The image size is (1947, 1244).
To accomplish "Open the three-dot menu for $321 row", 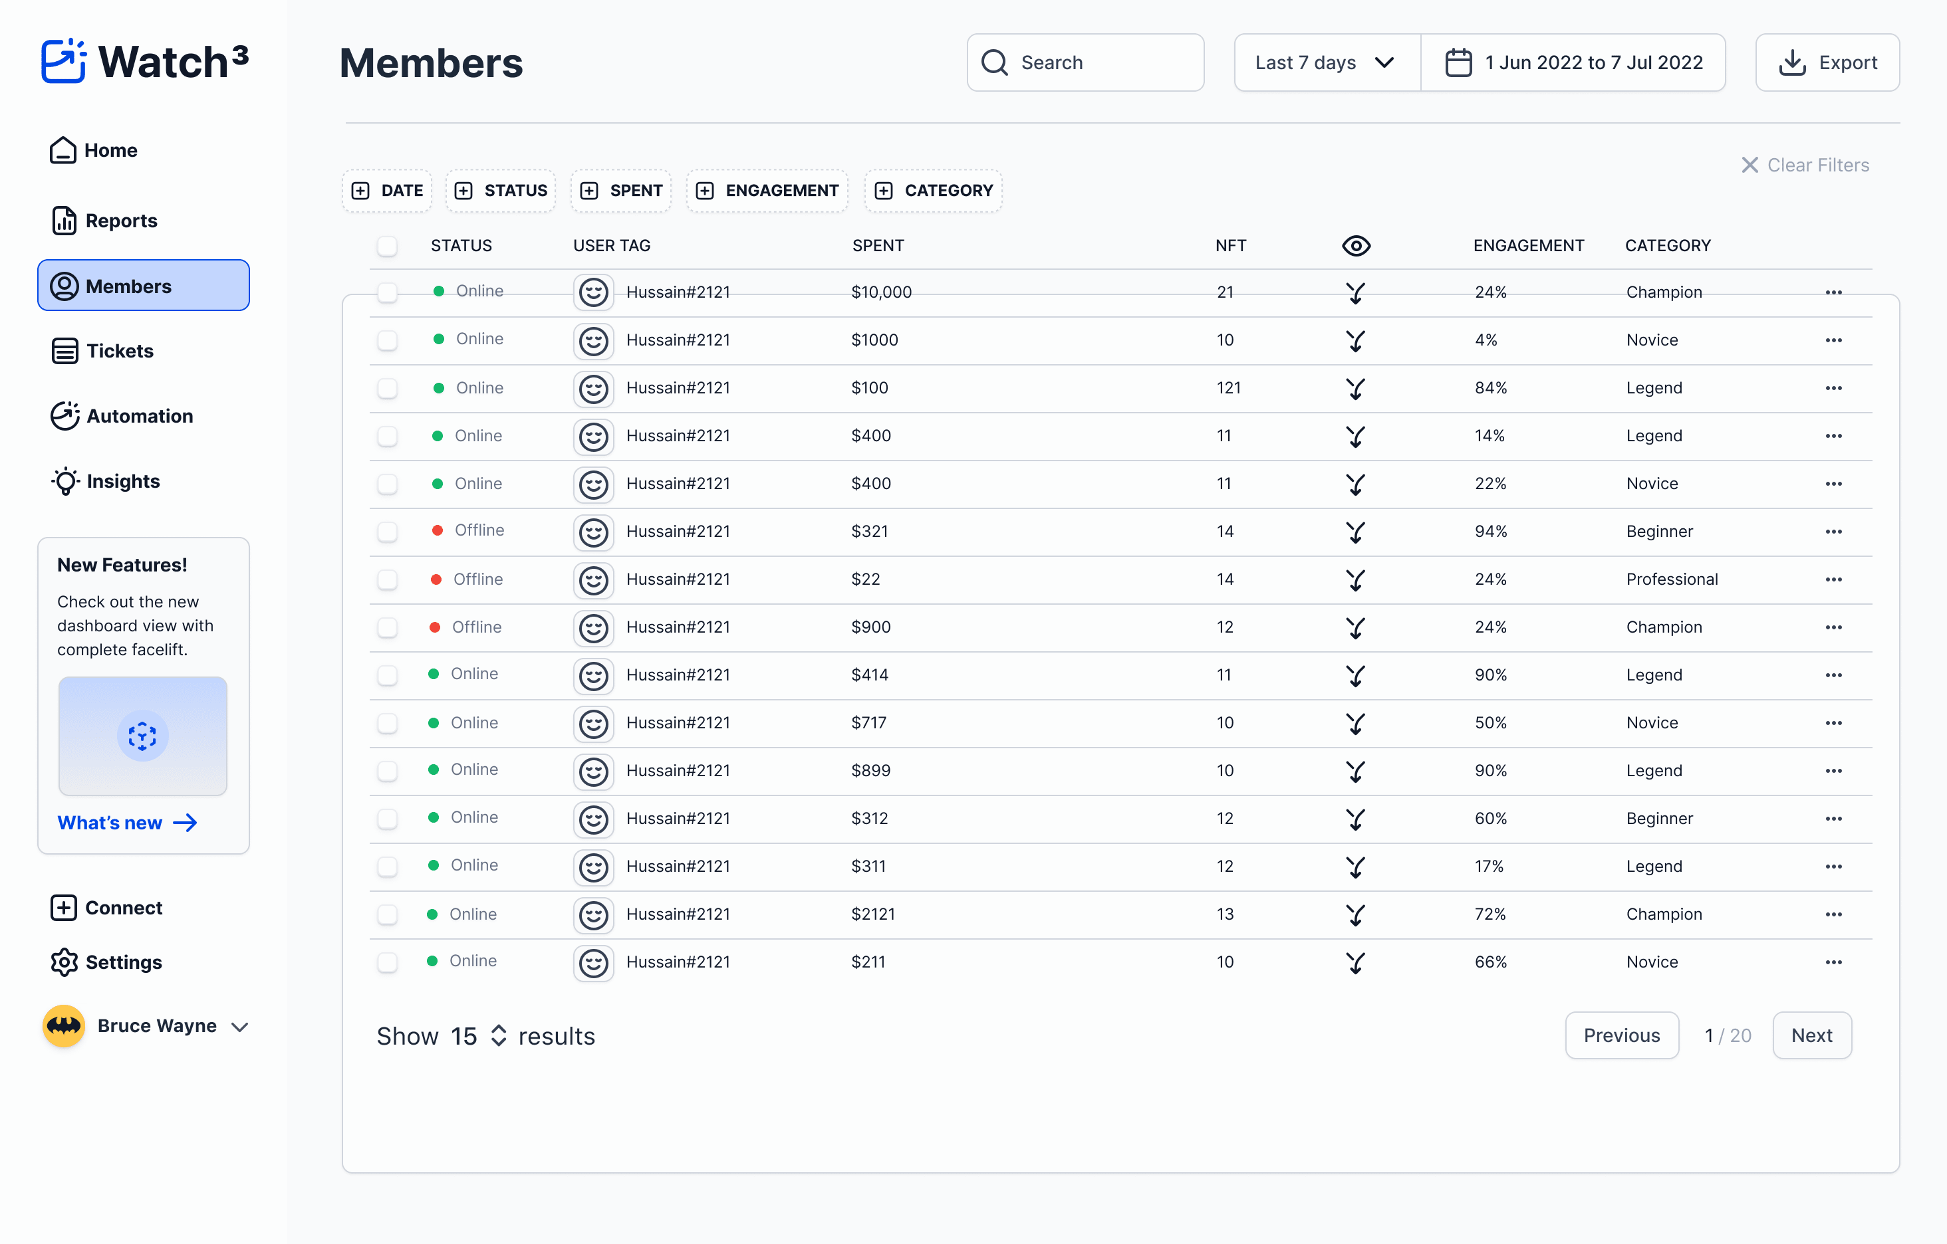I will click(x=1833, y=532).
